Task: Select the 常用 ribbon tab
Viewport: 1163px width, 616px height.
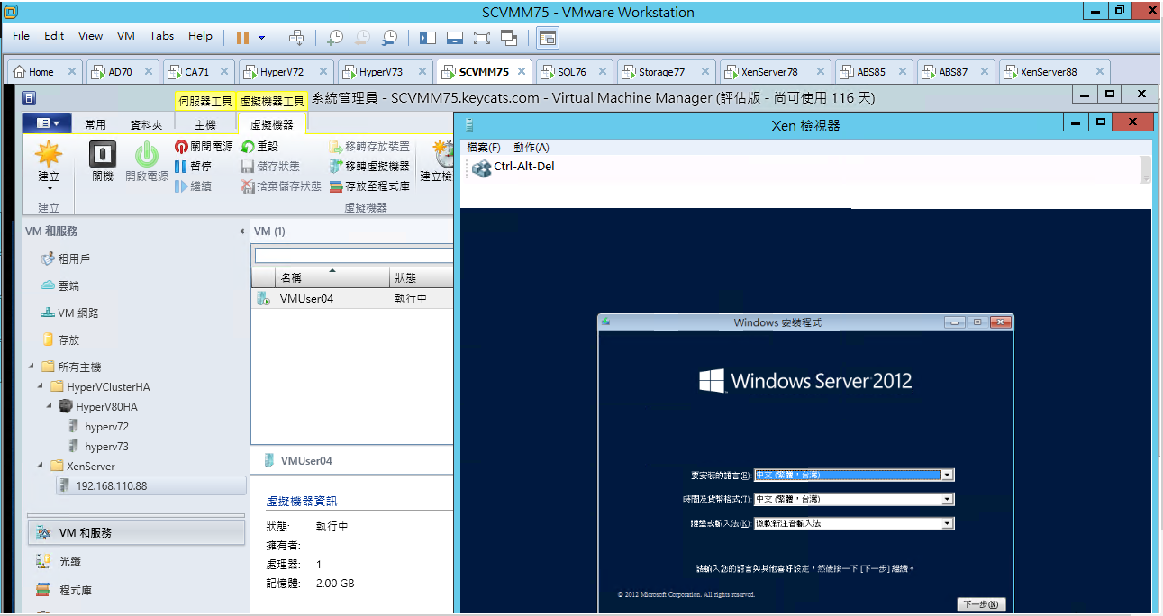Action: tap(95, 124)
